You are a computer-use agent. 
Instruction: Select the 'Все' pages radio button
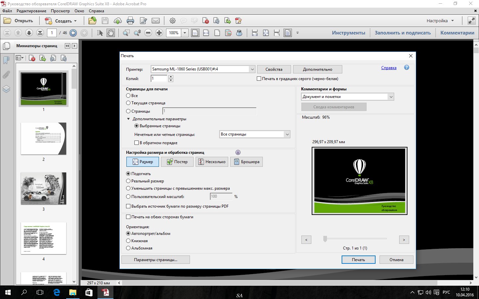[x=128, y=95]
